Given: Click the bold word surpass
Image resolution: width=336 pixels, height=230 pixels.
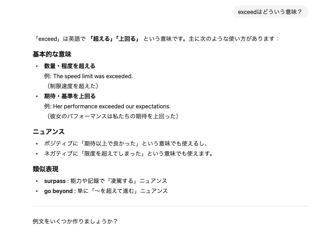Looking at the screenshot, I should click(x=55, y=181).
